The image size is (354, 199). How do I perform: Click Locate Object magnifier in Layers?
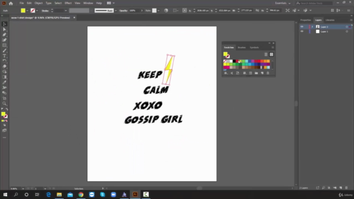coord(323,188)
